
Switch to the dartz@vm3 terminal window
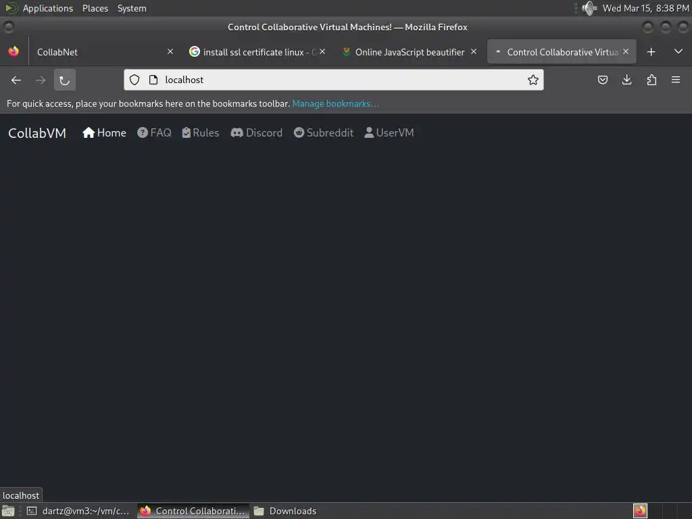point(78,511)
